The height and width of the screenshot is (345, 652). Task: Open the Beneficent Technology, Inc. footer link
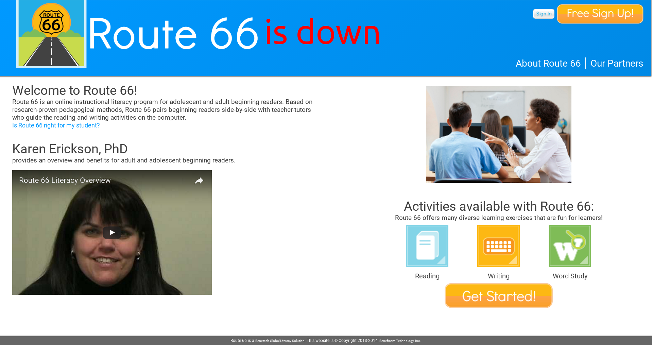click(400, 341)
